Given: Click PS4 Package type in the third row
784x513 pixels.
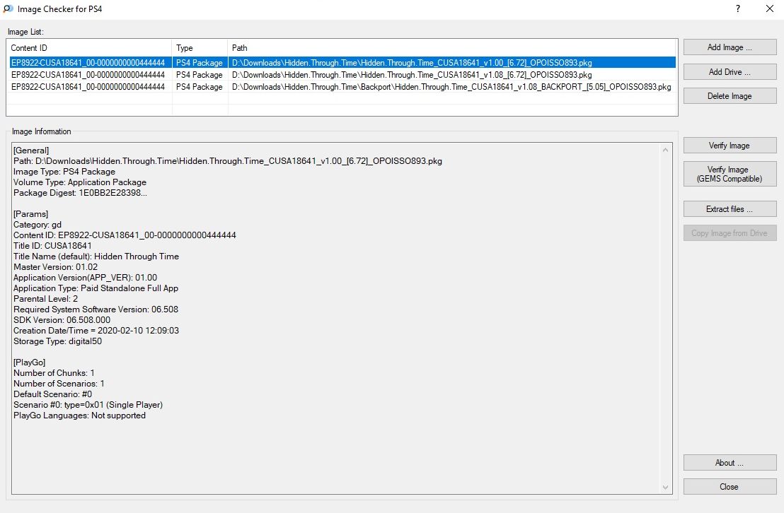Looking at the screenshot, I should 200,87.
